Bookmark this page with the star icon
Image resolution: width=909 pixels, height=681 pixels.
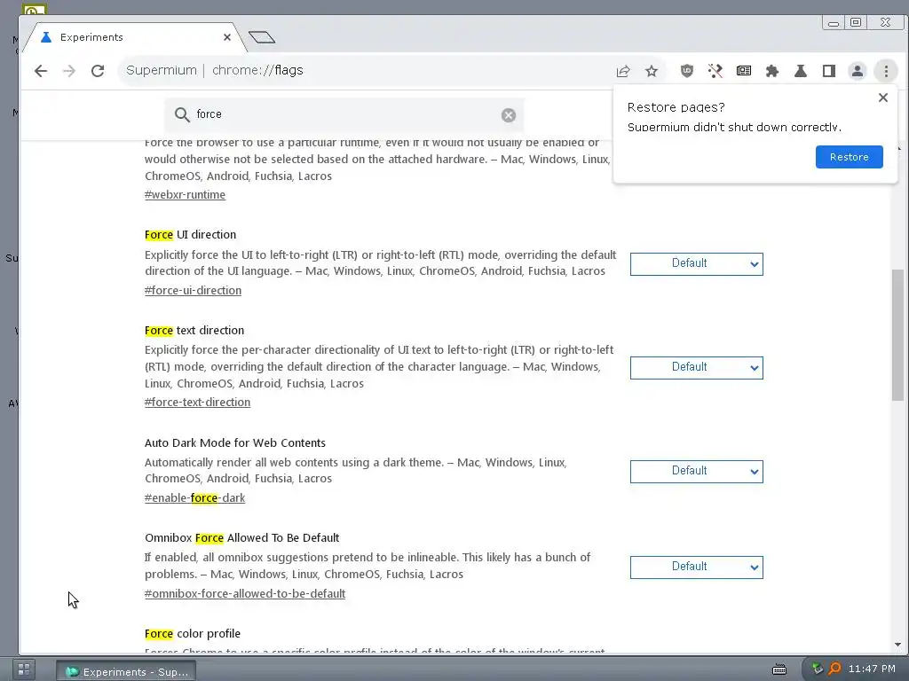(x=652, y=71)
